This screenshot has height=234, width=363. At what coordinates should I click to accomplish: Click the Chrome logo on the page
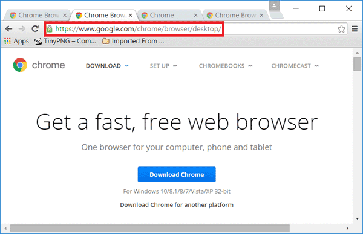20,65
